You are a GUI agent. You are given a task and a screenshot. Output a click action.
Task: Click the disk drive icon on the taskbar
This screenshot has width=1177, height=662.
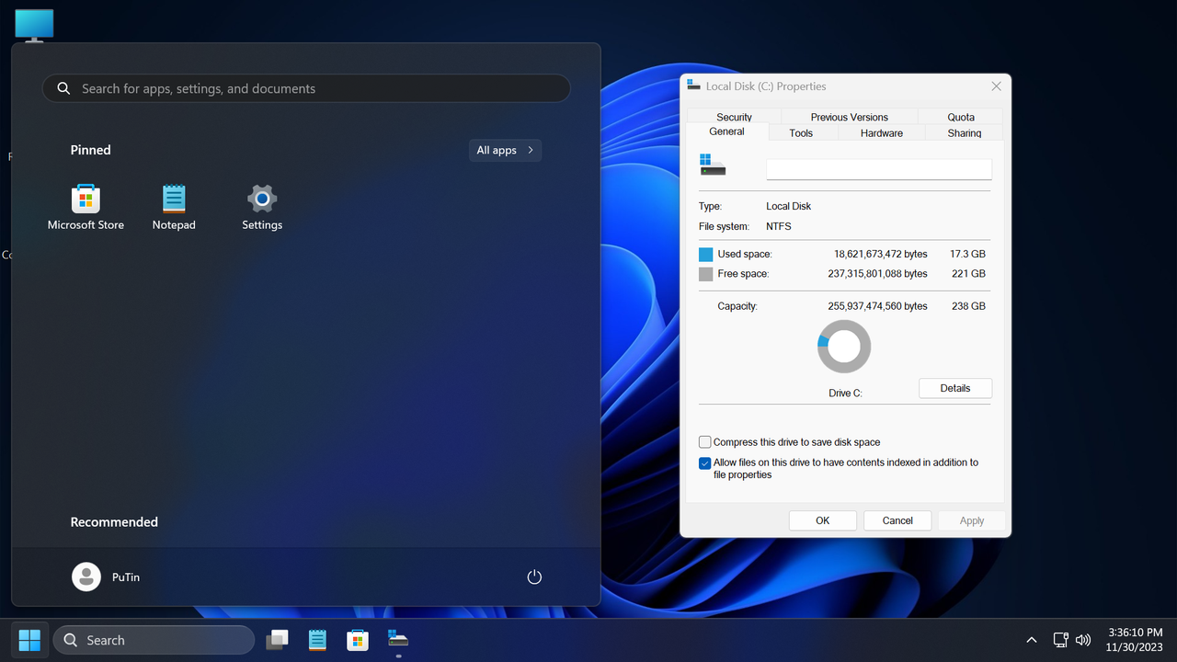pyautogui.click(x=397, y=639)
